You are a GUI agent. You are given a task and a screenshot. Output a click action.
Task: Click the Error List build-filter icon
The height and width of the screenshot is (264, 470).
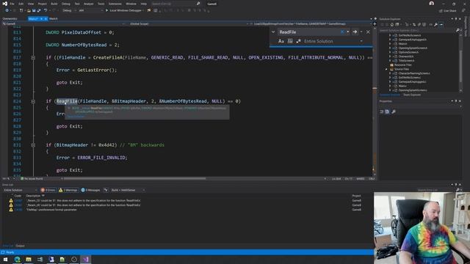[106, 190]
